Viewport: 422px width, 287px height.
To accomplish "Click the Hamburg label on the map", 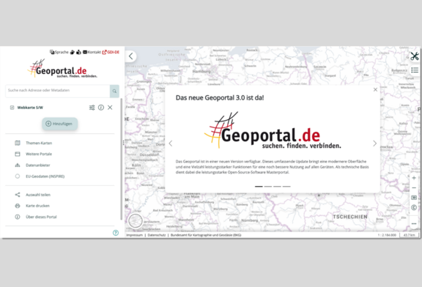I will pos(201,72).
